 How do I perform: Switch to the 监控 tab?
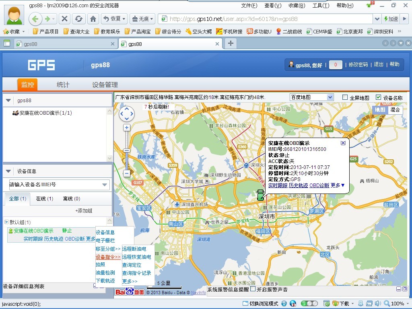[x=28, y=84]
